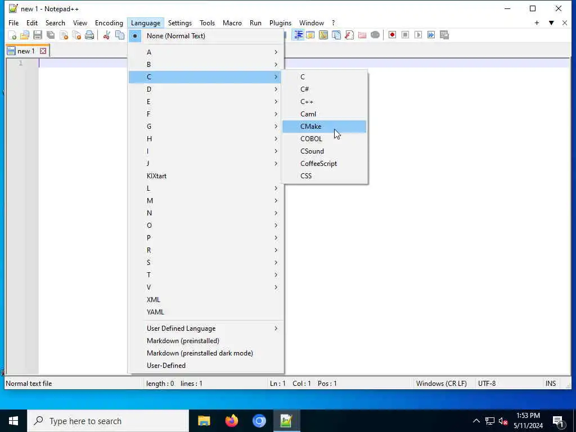The width and height of the screenshot is (576, 432).
Task: Toggle the Document List toolbar icon
Action: click(336, 35)
